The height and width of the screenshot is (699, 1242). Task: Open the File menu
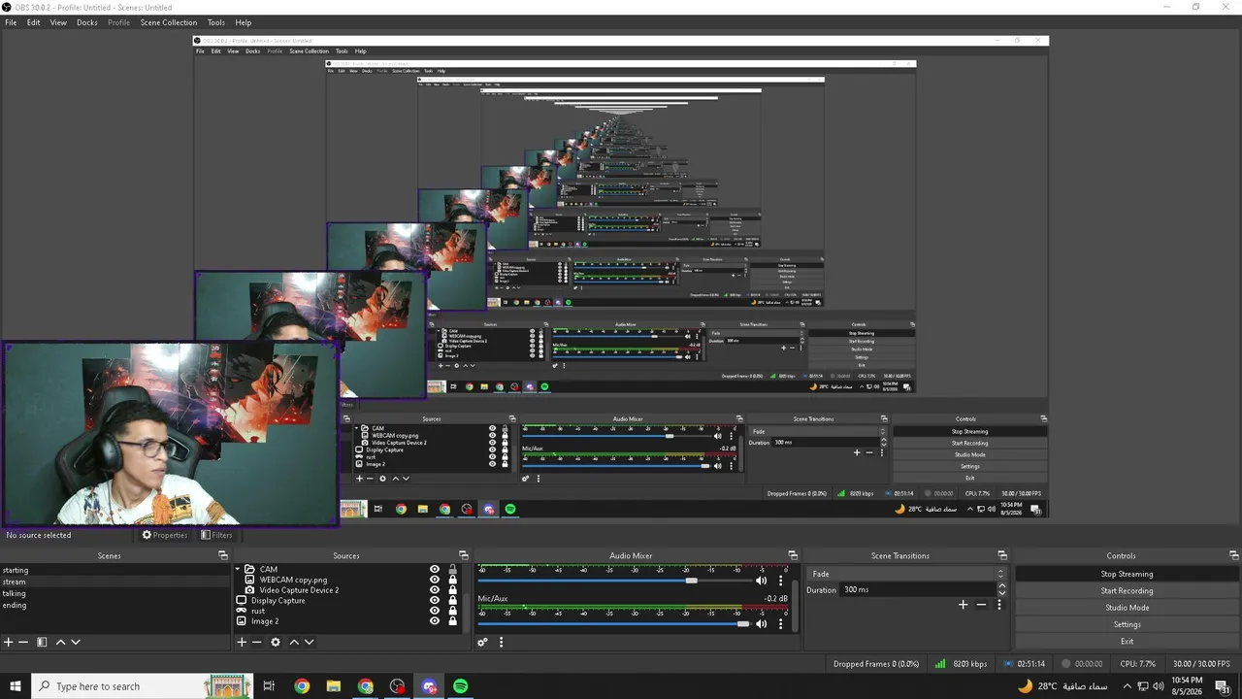pyautogui.click(x=11, y=22)
